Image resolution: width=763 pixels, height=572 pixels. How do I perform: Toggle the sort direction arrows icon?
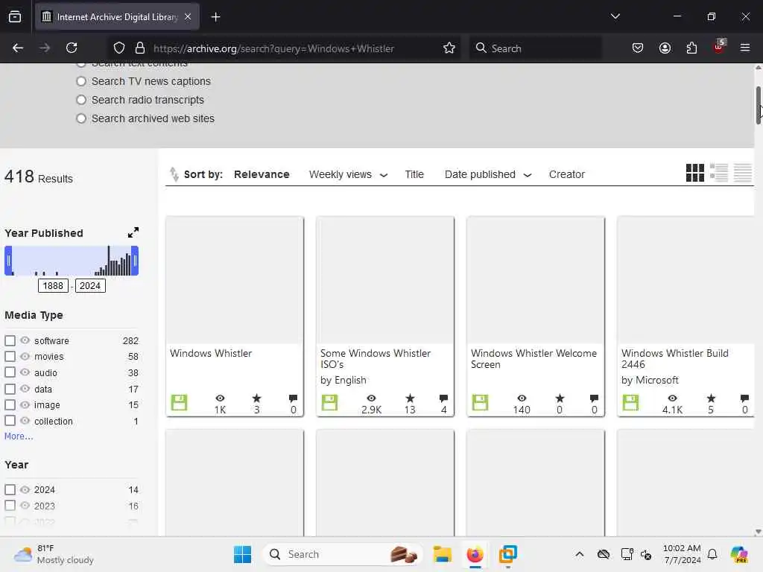(x=174, y=174)
